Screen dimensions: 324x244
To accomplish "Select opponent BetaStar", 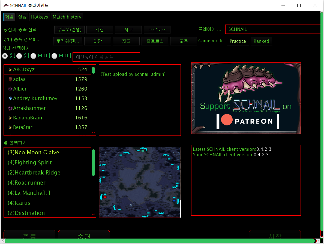I will [47, 127].
